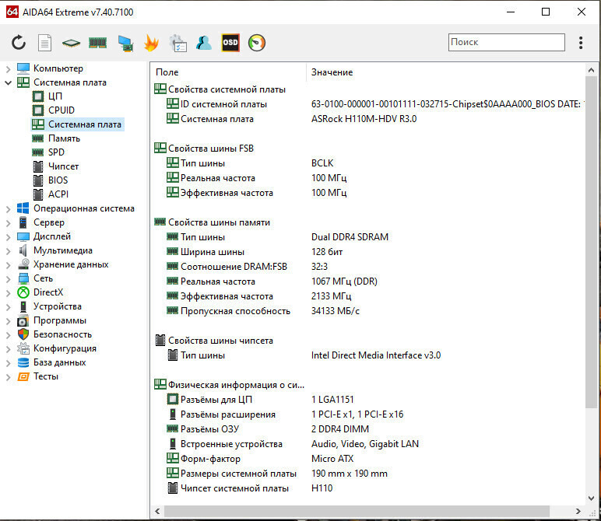Click the horizontal scrollbar at the bottom

(x=366, y=512)
